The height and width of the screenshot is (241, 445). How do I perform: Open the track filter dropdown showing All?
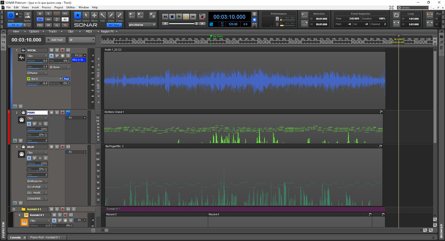81,40
